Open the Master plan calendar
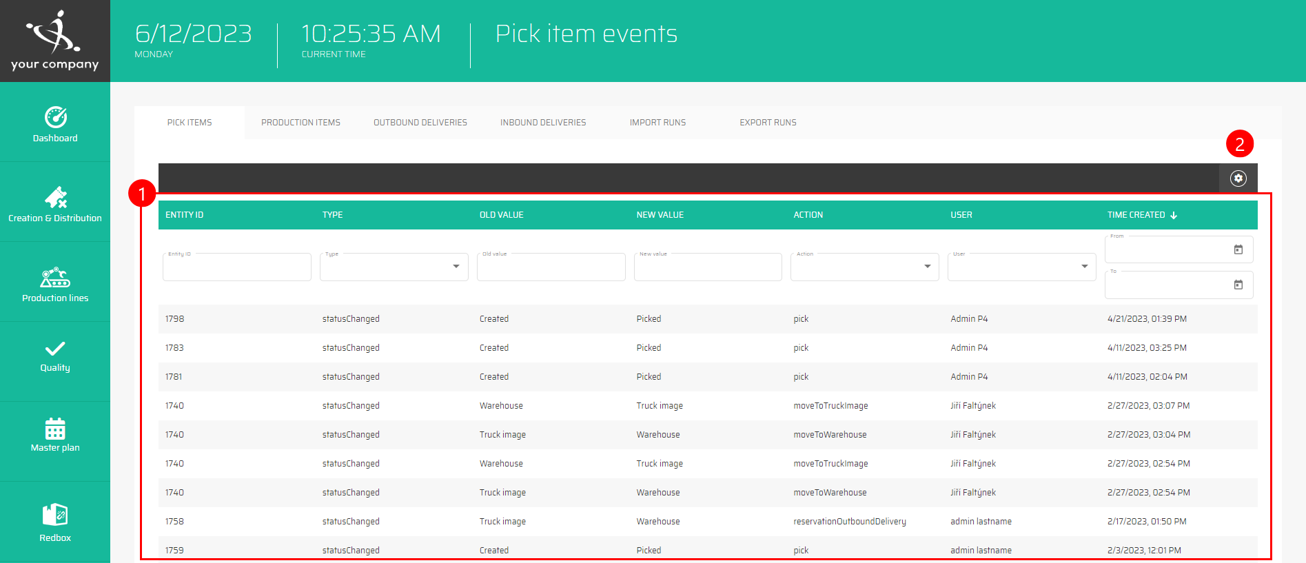Screen dimensions: 1306x563 [55, 435]
